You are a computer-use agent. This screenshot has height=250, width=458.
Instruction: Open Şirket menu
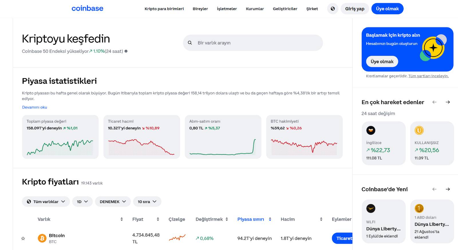point(312,9)
